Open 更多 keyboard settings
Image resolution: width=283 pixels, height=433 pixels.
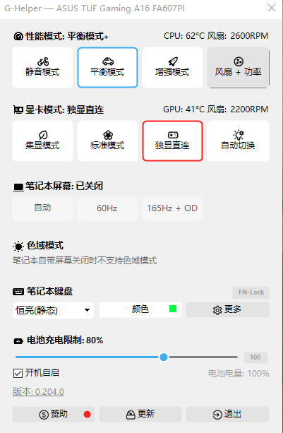(227, 309)
